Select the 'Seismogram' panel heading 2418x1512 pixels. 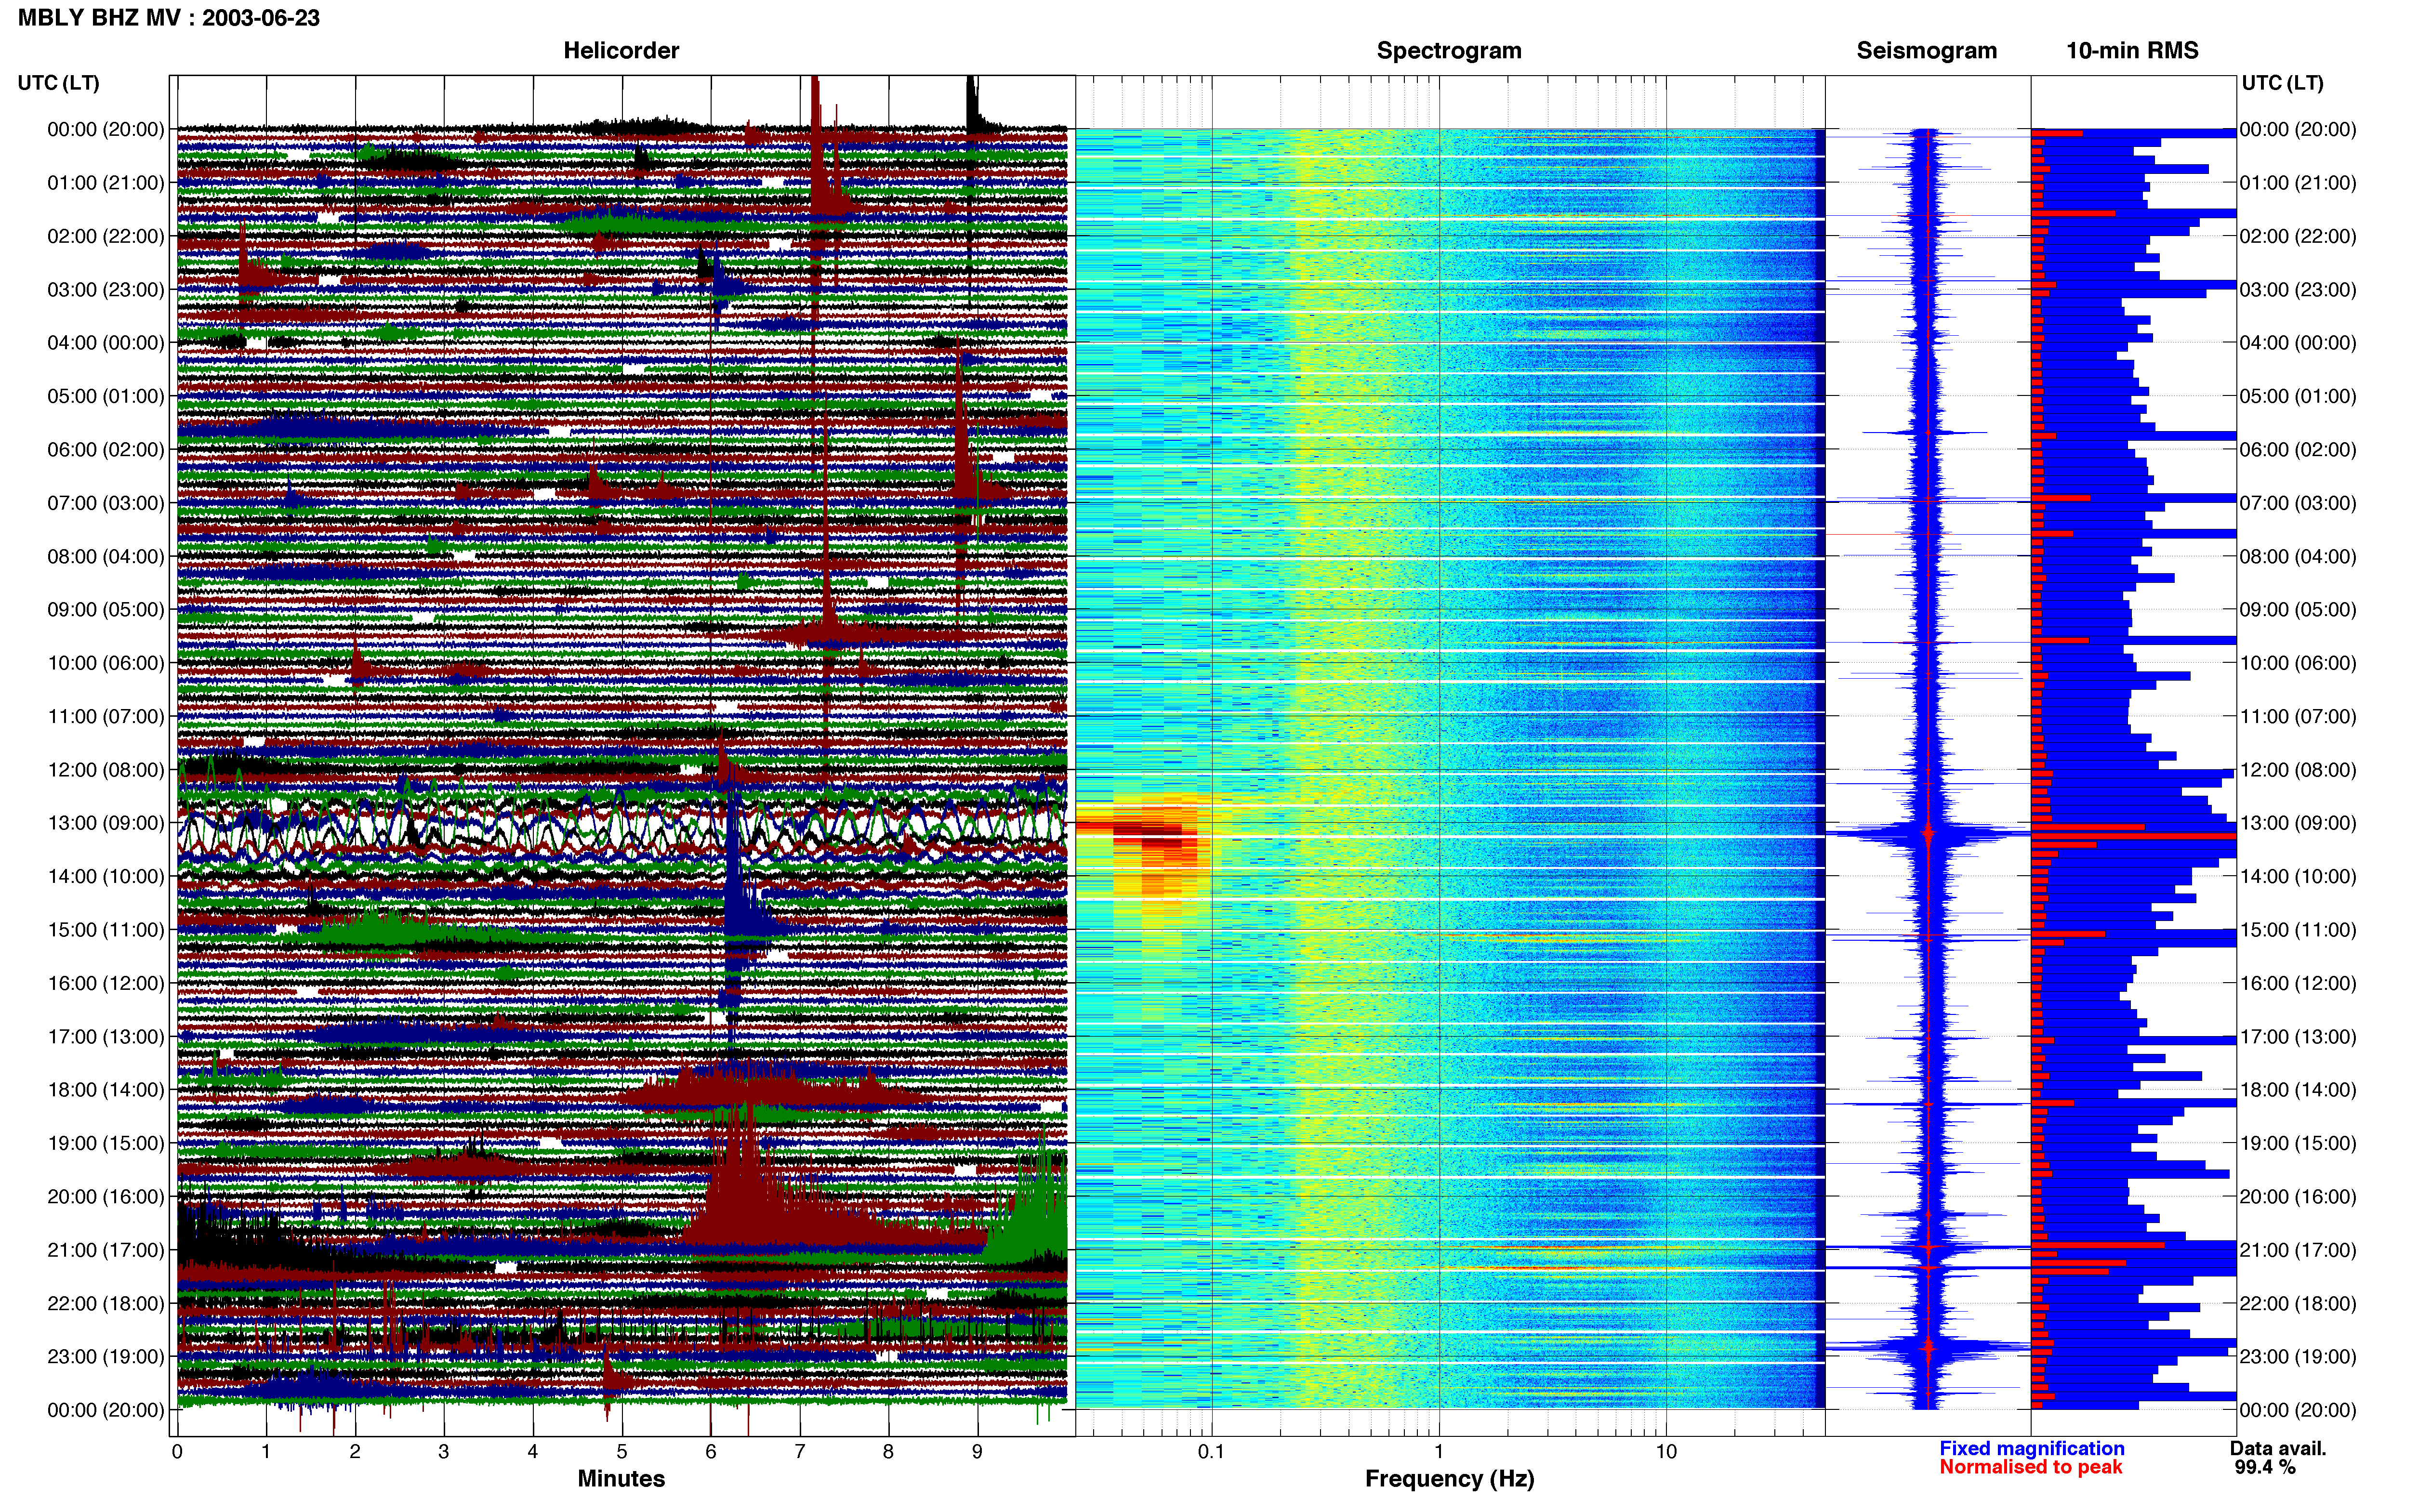[x=1927, y=51]
